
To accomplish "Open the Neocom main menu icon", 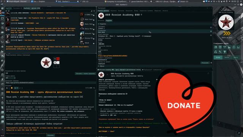I will coord(2,8).
